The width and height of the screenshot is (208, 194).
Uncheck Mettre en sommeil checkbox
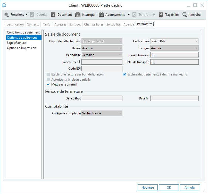point(48,85)
